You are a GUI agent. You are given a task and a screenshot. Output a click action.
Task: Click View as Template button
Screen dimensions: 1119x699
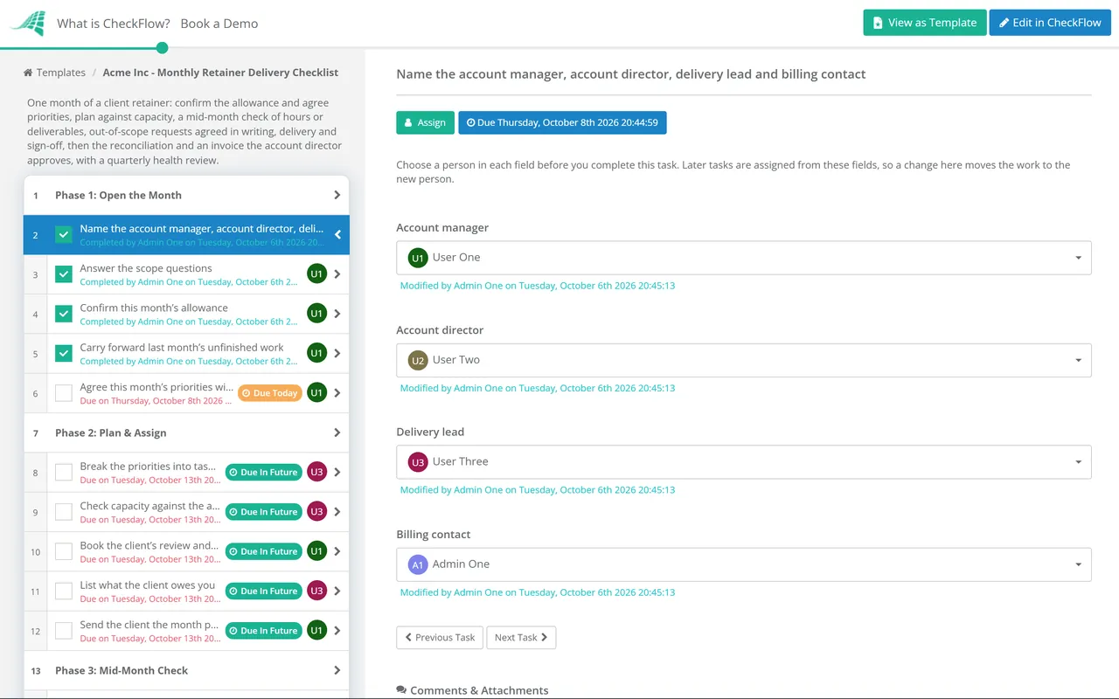tap(925, 23)
